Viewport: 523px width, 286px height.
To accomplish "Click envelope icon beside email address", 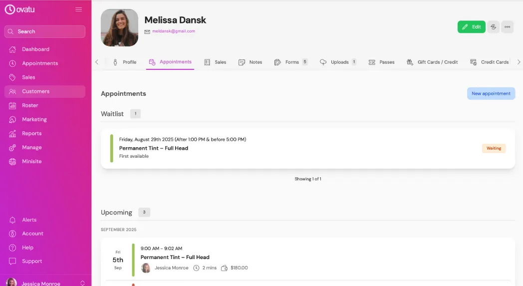I will (x=147, y=32).
